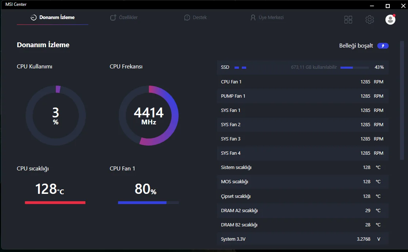Switch to the Özellikler tab
Screen dimensions: 408x252
click(x=124, y=18)
